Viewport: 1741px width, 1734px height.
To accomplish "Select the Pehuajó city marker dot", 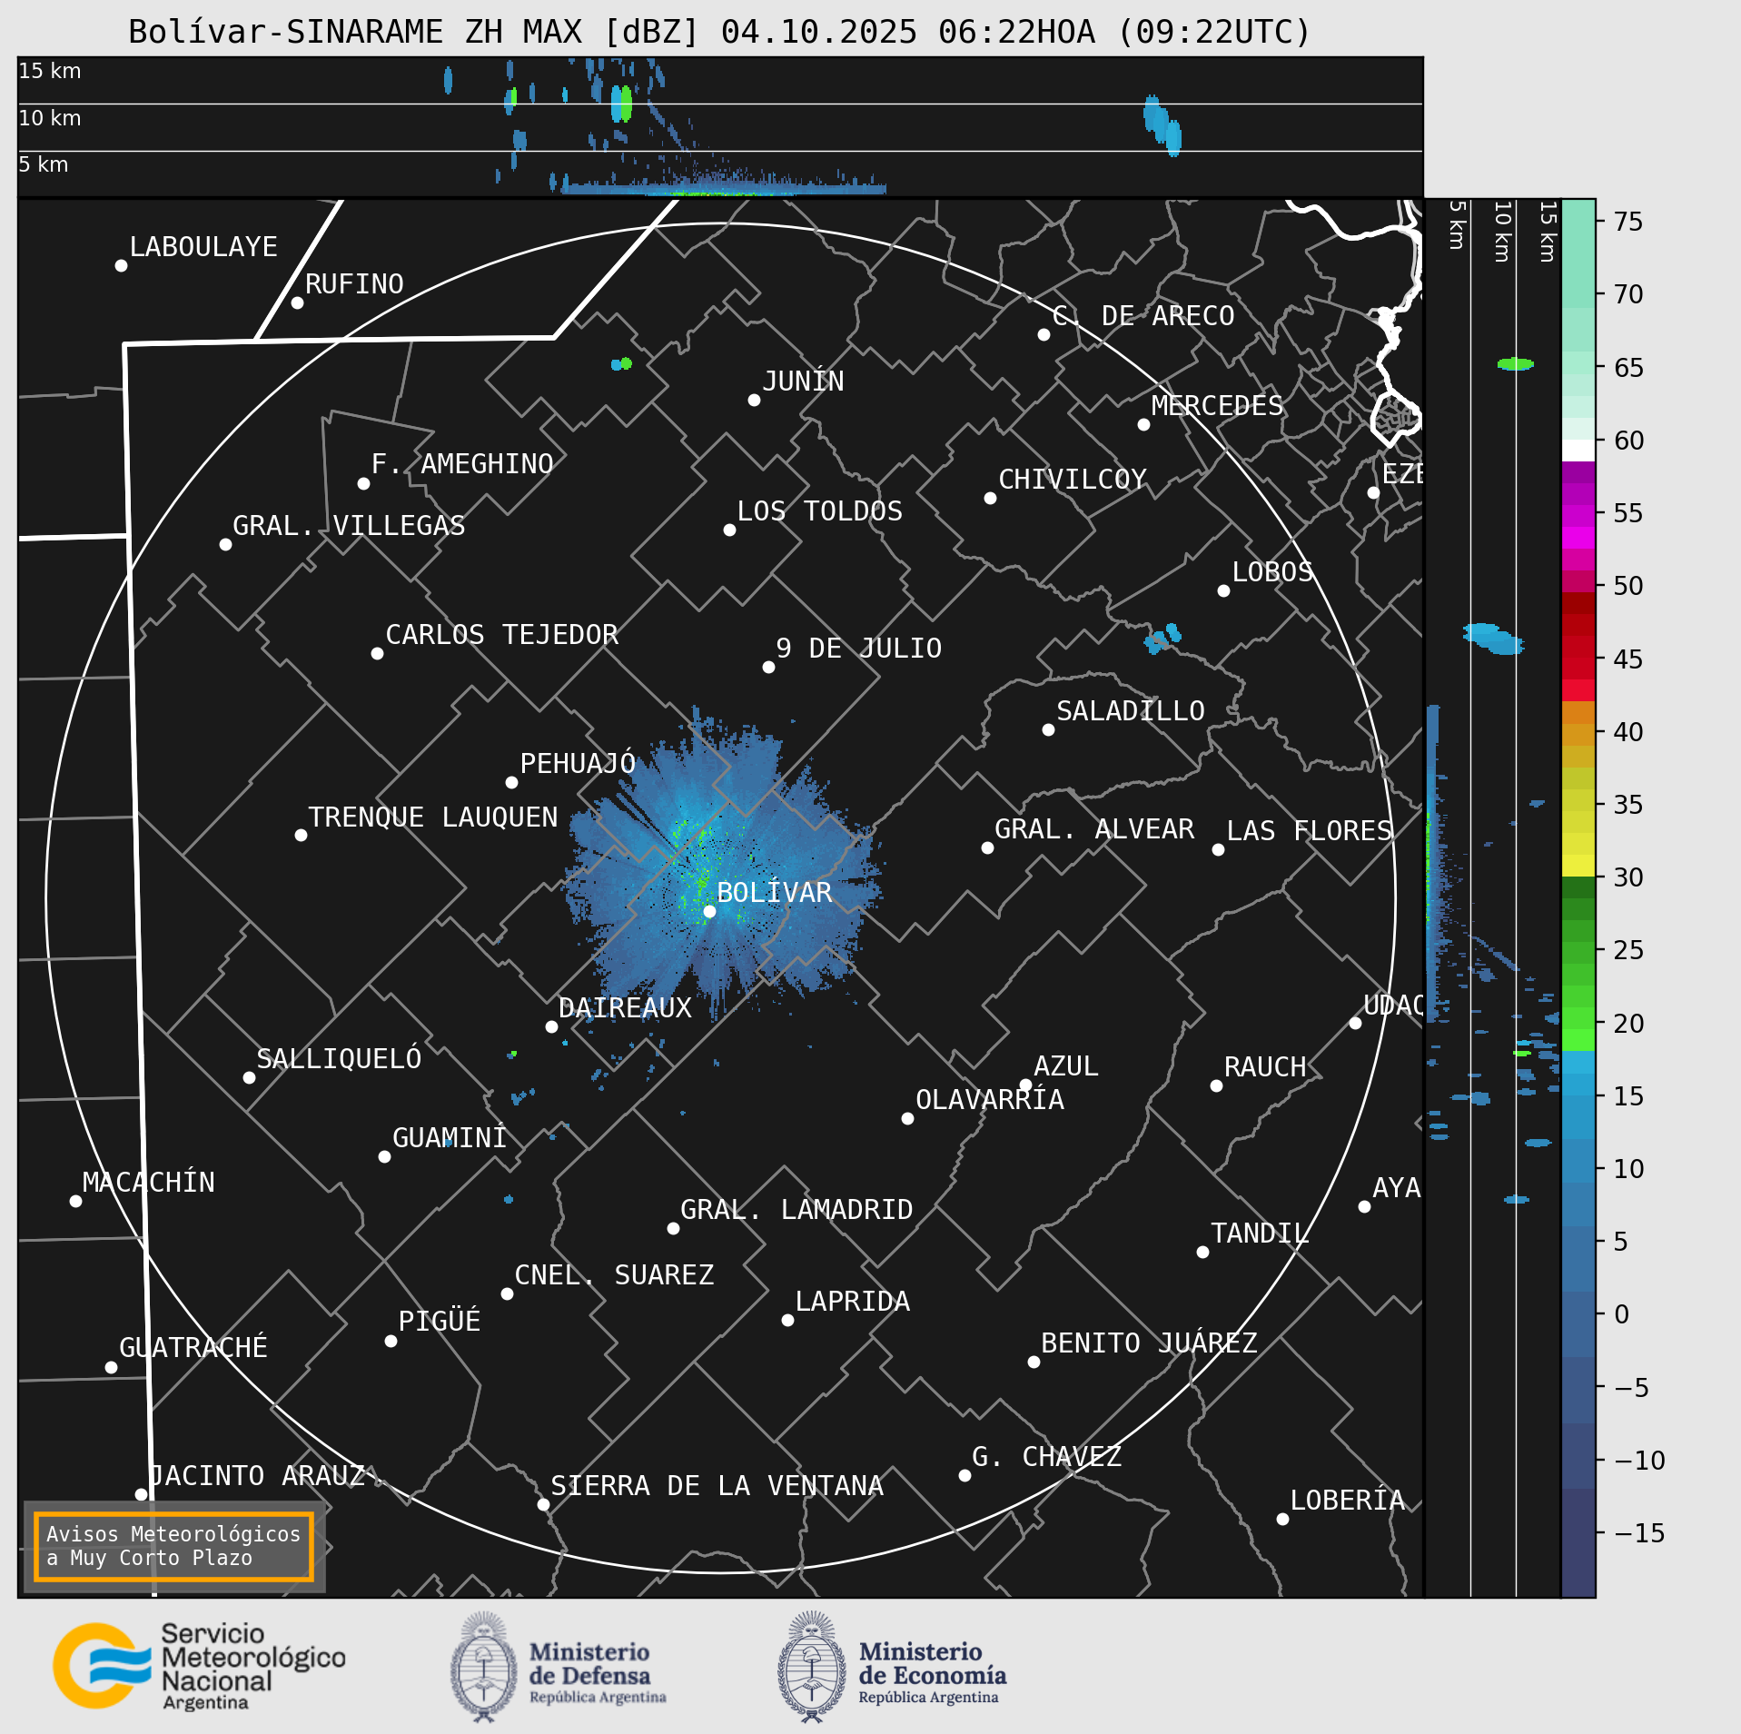I will click(511, 782).
